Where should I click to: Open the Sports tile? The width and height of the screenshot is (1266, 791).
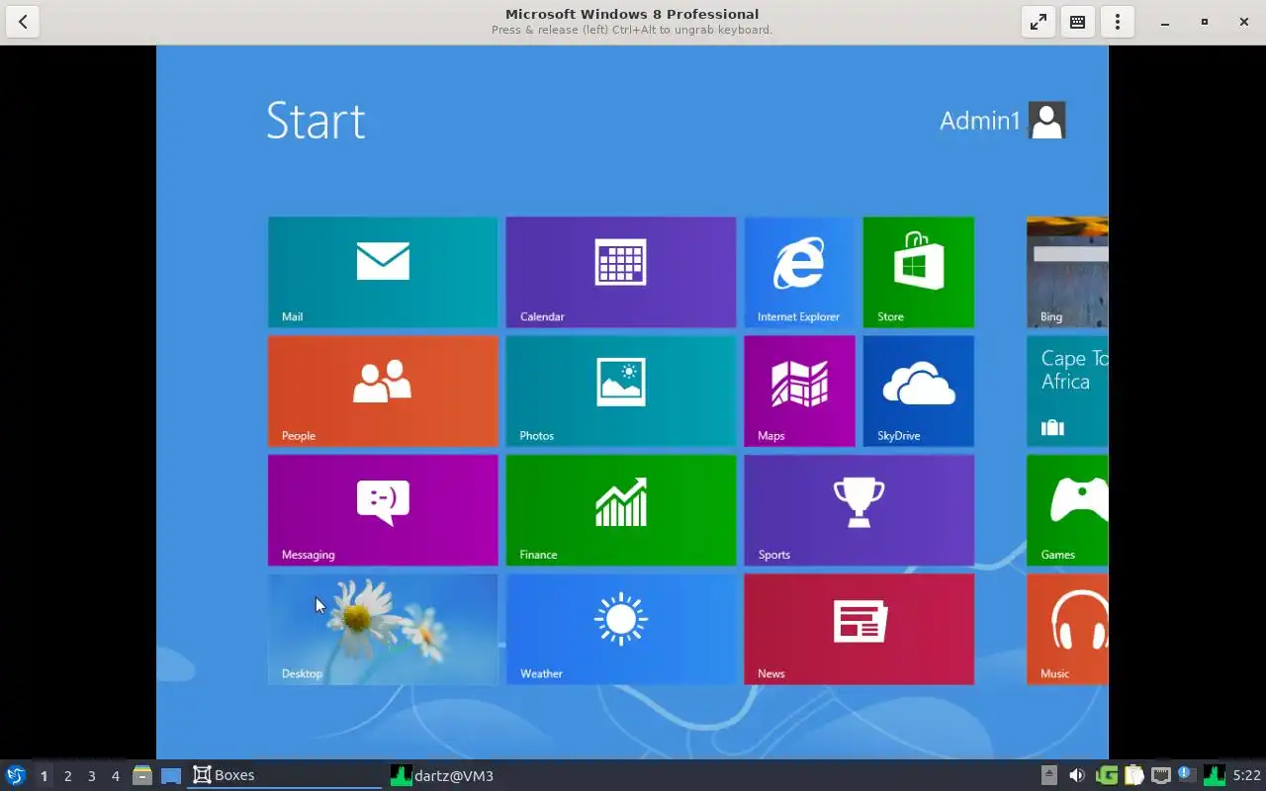click(859, 510)
